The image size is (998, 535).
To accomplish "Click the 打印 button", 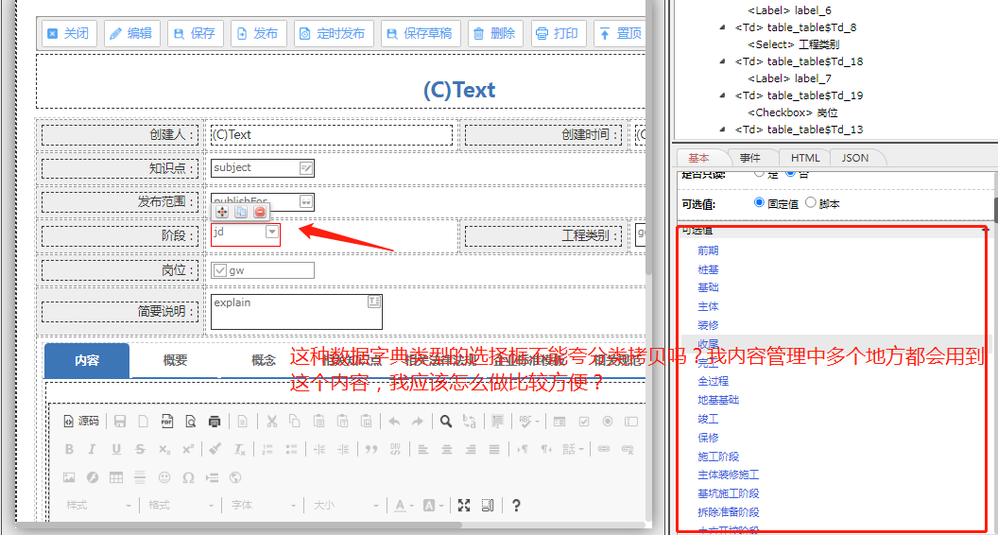I will pyautogui.click(x=559, y=34).
